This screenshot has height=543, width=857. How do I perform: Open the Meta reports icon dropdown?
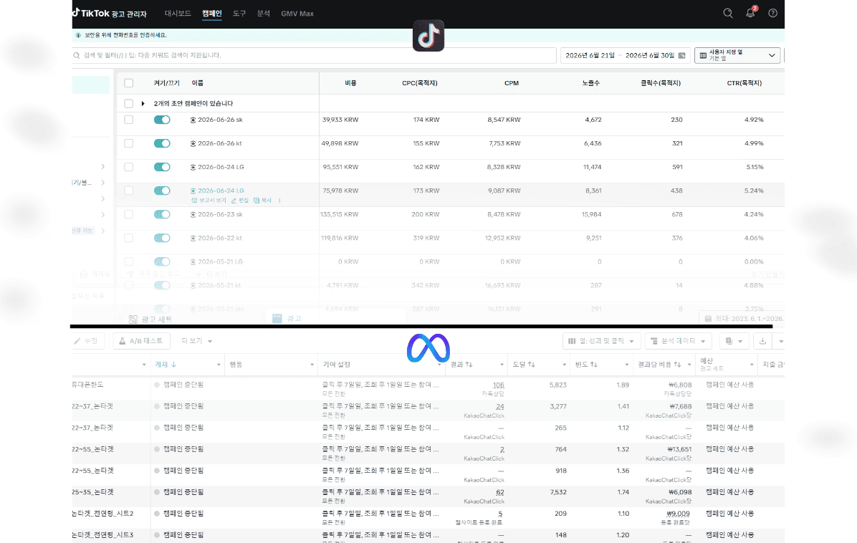coord(734,341)
